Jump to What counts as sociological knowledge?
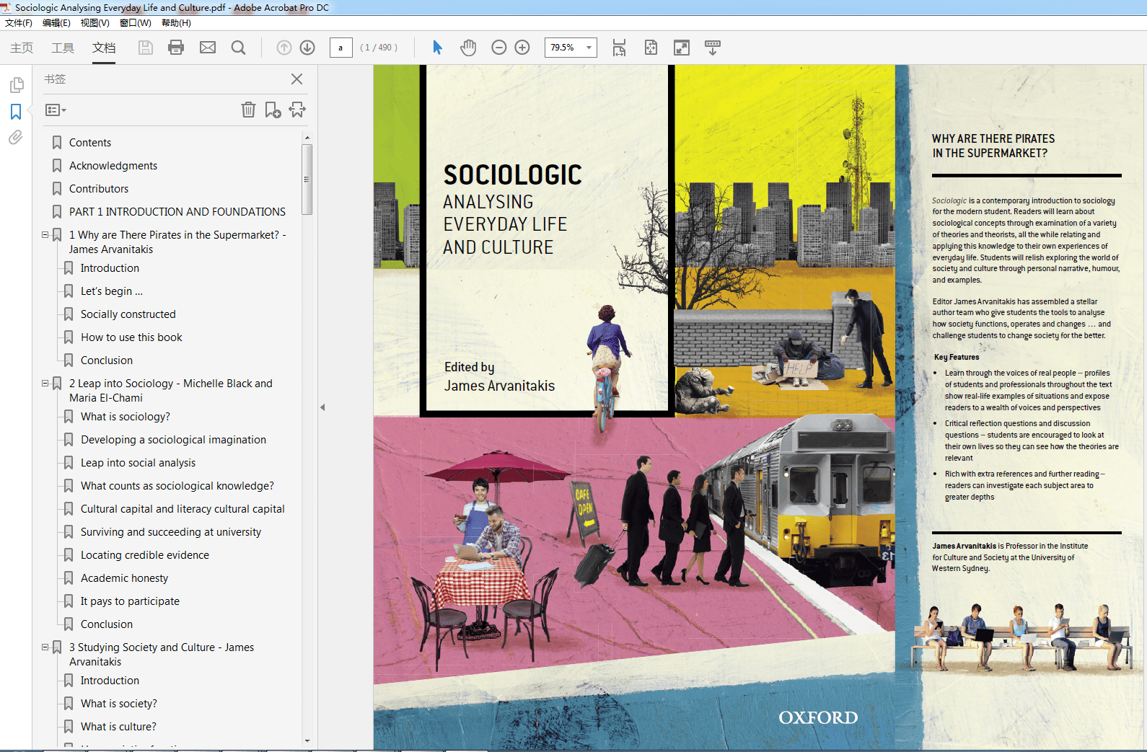The height and width of the screenshot is (752, 1147). tap(177, 486)
